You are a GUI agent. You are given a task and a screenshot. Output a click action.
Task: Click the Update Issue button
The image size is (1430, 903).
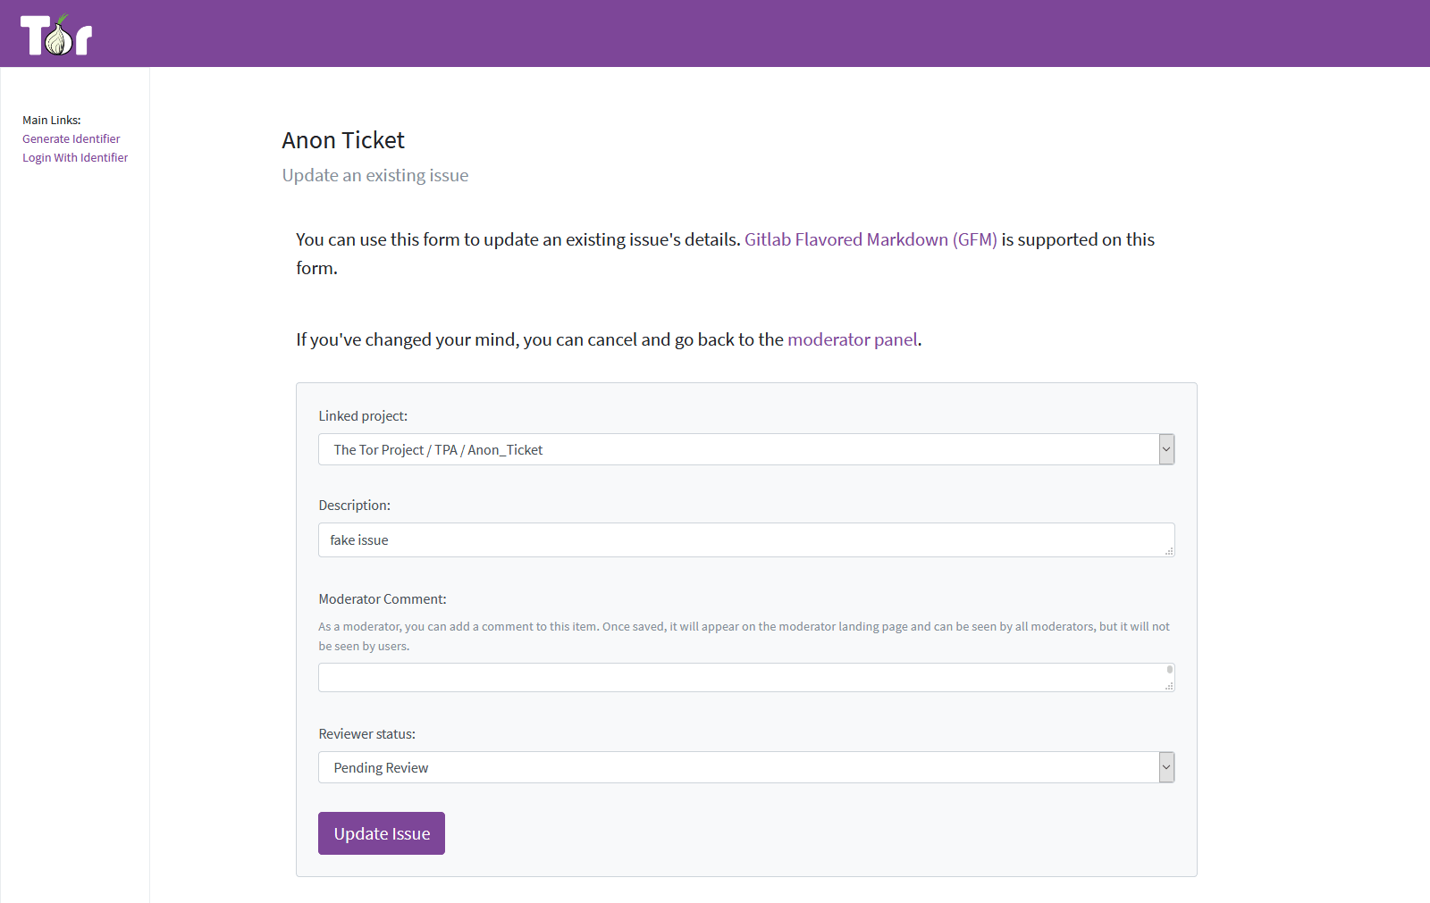(x=382, y=833)
